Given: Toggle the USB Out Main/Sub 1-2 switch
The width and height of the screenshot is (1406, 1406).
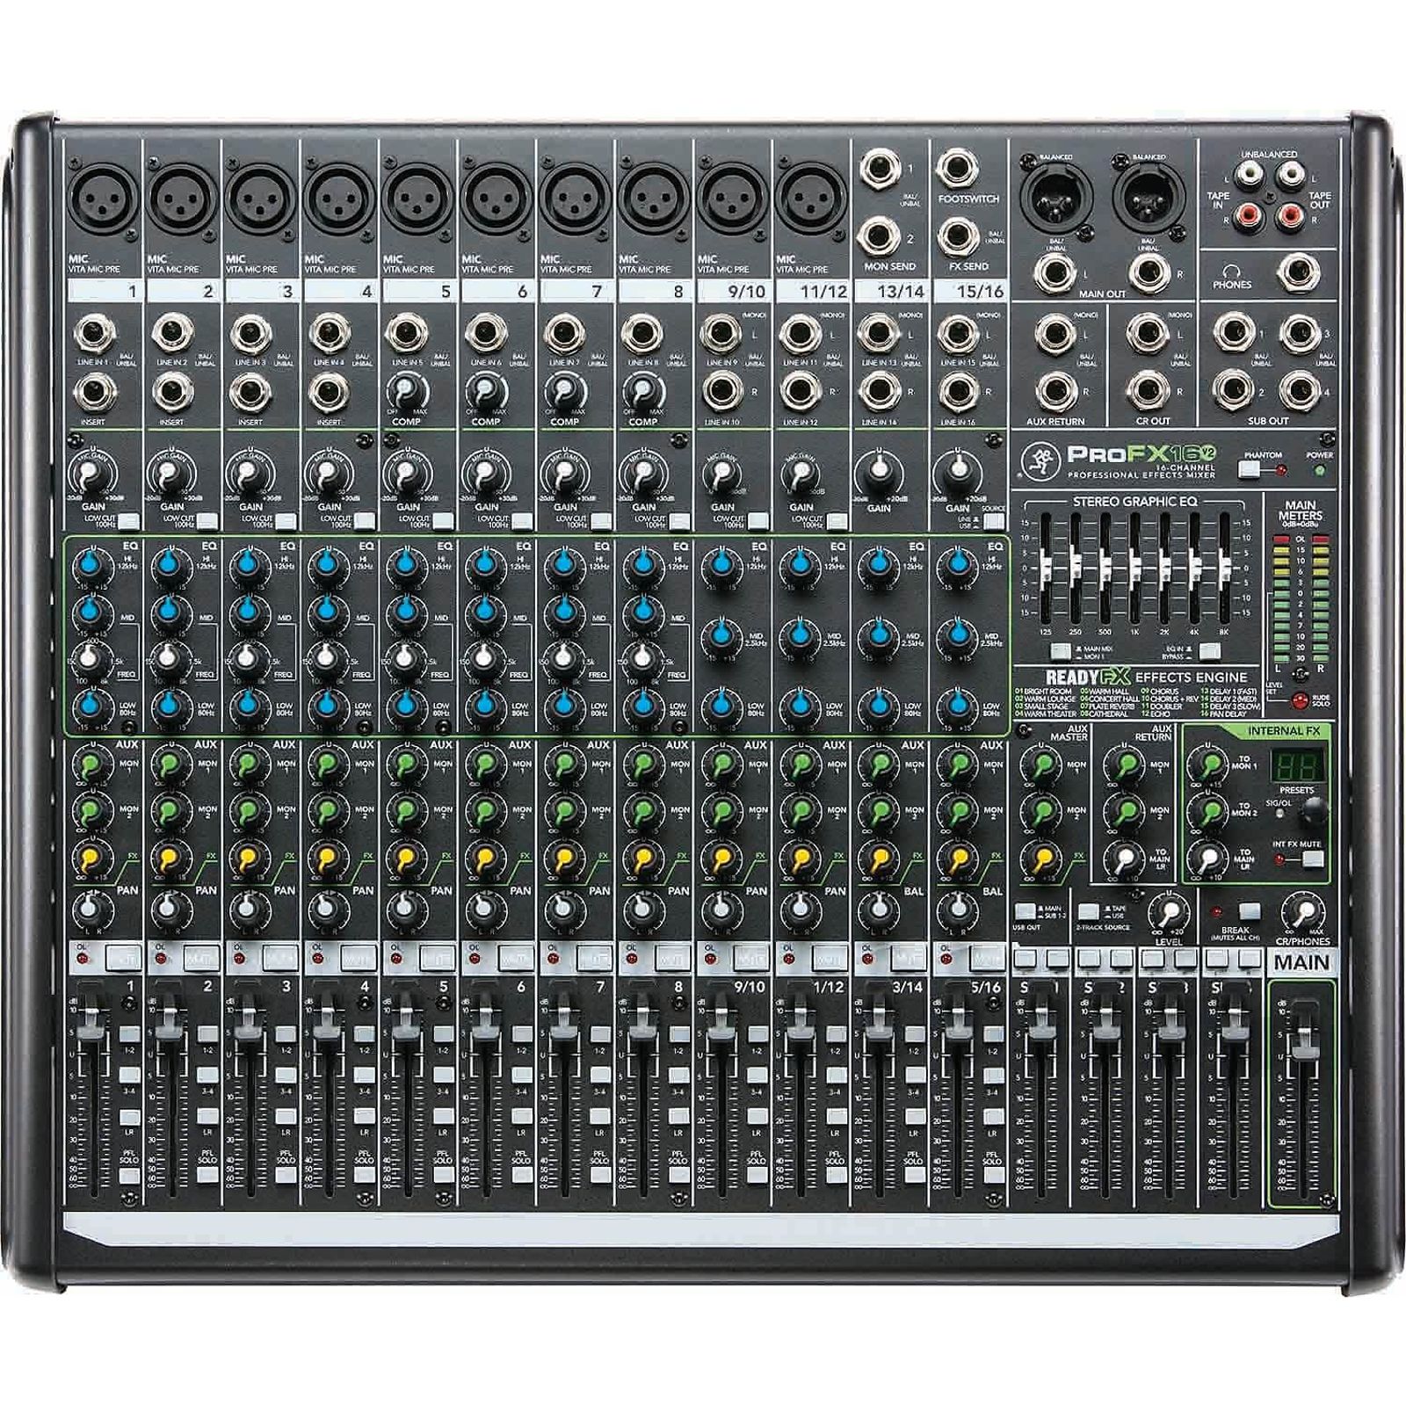Looking at the screenshot, I should click(x=1025, y=912).
